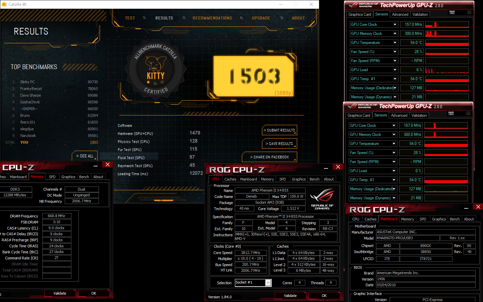Open GPU Memory Clock dropdown in top GPU-Z
483x302 pixels.
pyautogui.click(x=395, y=34)
